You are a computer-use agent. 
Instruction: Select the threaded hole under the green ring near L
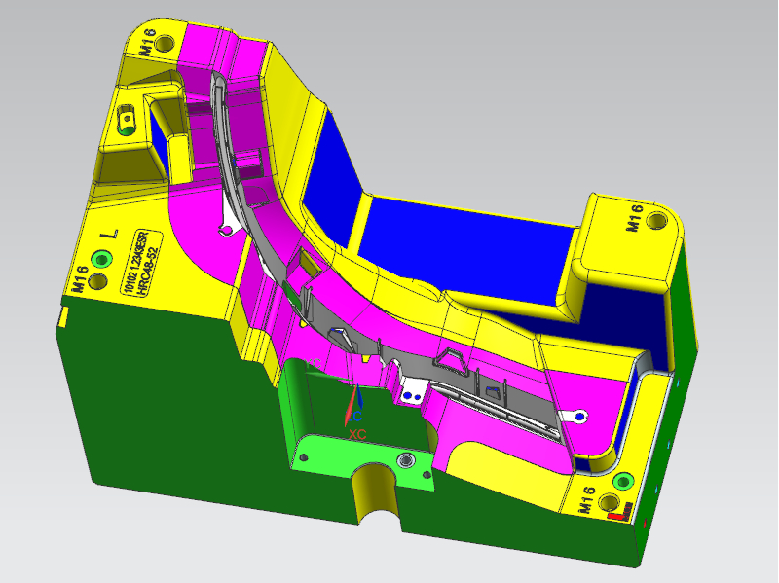click(x=98, y=281)
